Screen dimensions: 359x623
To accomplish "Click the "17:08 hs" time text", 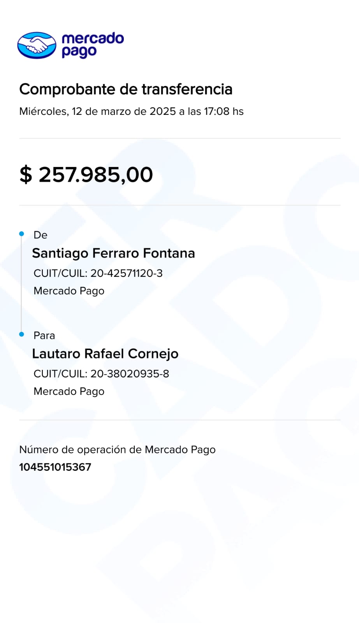I will click(223, 111).
